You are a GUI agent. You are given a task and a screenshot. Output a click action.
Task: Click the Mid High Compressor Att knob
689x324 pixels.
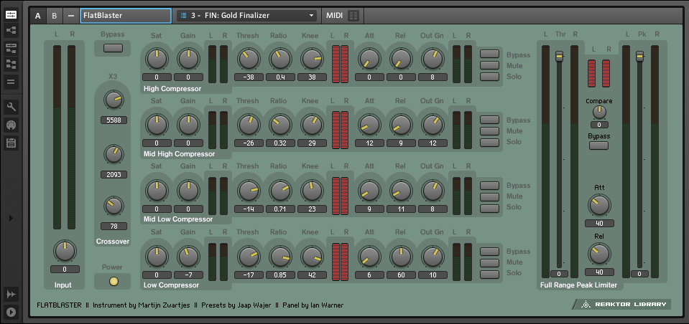[x=369, y=125]
